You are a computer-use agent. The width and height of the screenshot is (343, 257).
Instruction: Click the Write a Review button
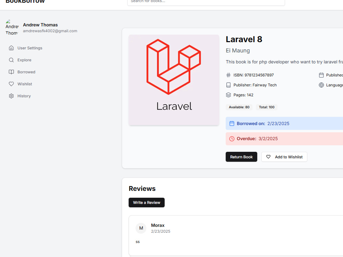(x=146, y=203)
